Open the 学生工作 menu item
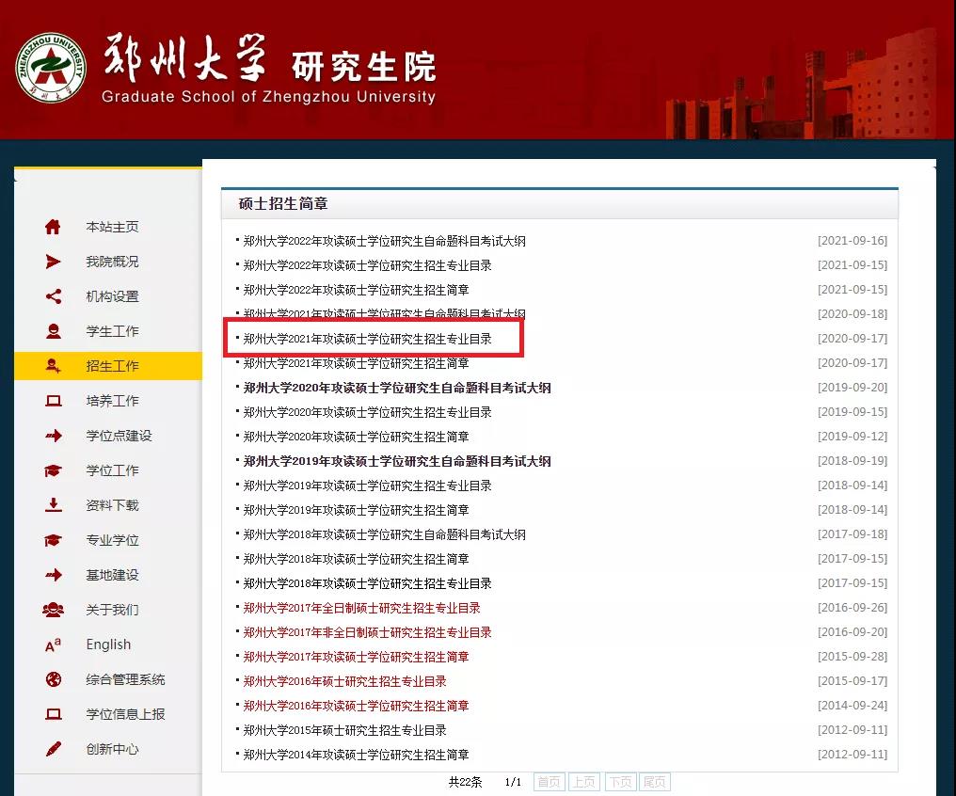Viewport: 956px width, 796px height. click(112, 331)
